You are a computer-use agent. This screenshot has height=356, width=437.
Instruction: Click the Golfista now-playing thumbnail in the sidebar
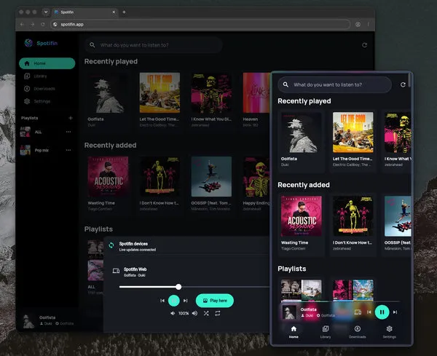pos(28,320)
